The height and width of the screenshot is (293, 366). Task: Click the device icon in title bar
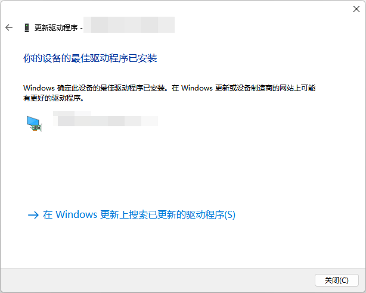(27, 28)
